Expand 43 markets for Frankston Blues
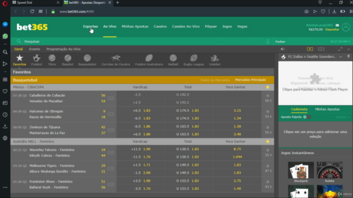This screenshot has height=198, width=353. tap(268, 187)
